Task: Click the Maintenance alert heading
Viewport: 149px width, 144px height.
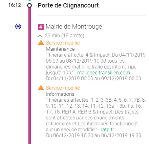Action: (60, 49)
